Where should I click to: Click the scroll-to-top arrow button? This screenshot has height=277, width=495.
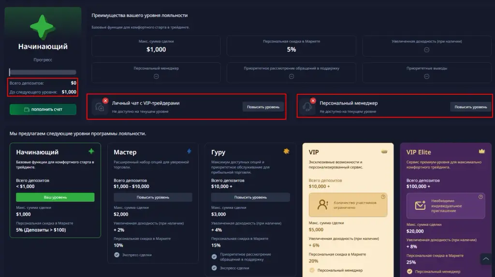coord(486,259)
